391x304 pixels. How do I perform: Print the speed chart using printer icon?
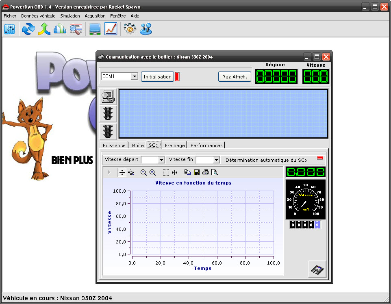(x=206, y=172)
